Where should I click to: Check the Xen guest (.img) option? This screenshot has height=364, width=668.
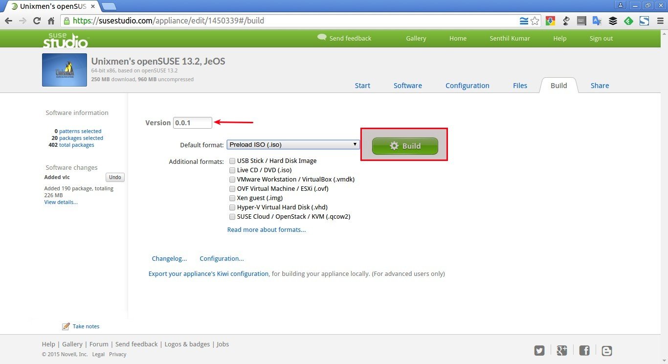coord(232,198)
